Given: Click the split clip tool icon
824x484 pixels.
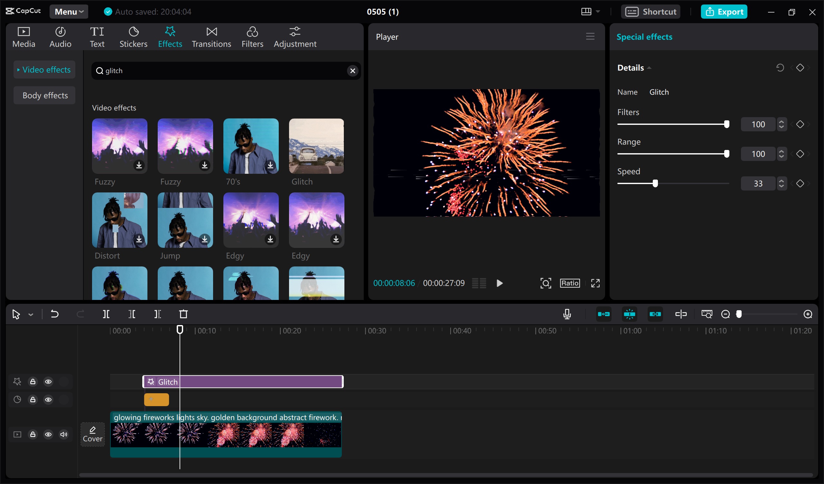Looking at the screenshot, I should 106,314.
